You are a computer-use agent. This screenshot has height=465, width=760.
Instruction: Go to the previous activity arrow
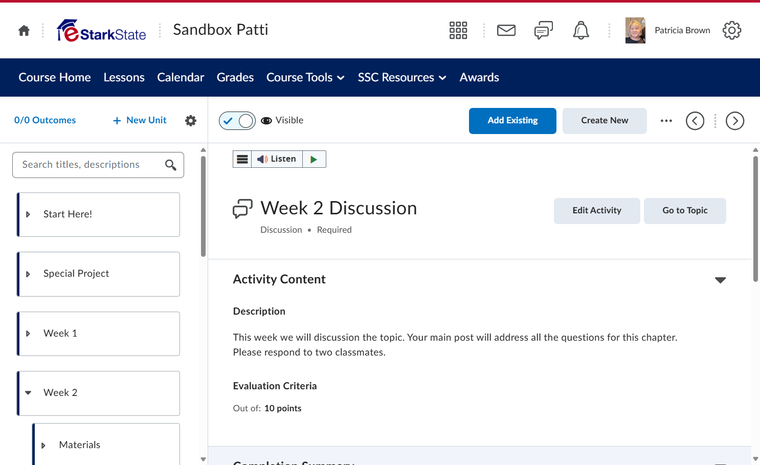point(695,121)
